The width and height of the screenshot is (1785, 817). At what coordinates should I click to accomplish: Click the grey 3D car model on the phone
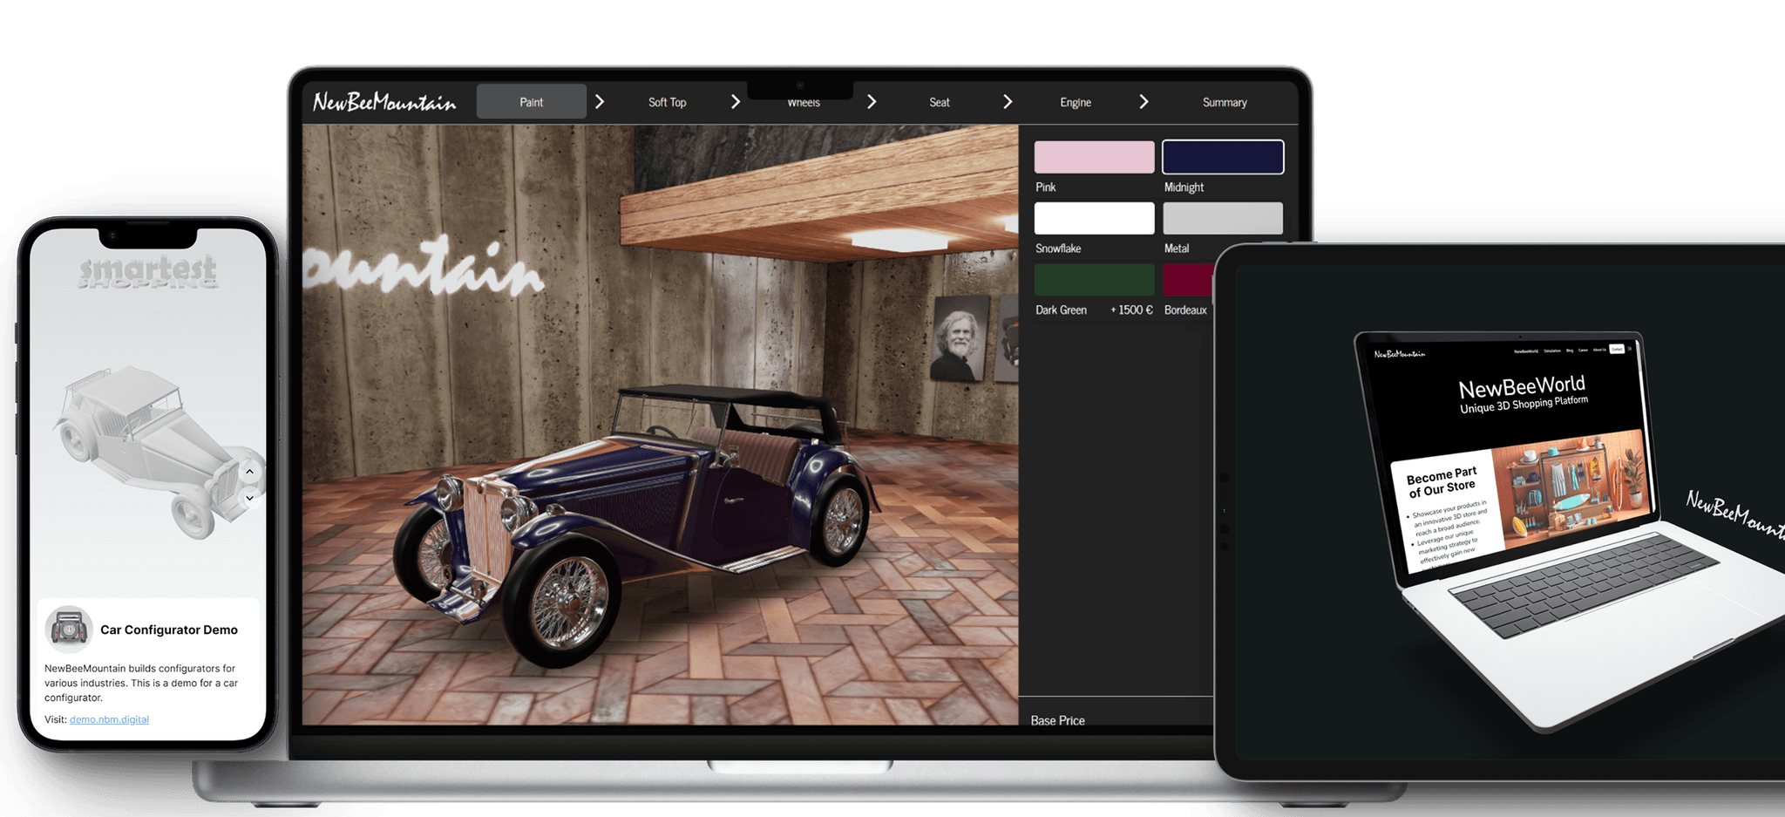[157, 452]
